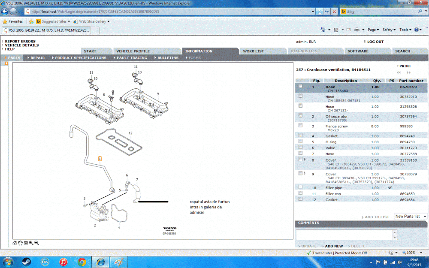Tick the checkbox for Hose 8670159
This screenshot has height=268, width=429.
point(300,86)
